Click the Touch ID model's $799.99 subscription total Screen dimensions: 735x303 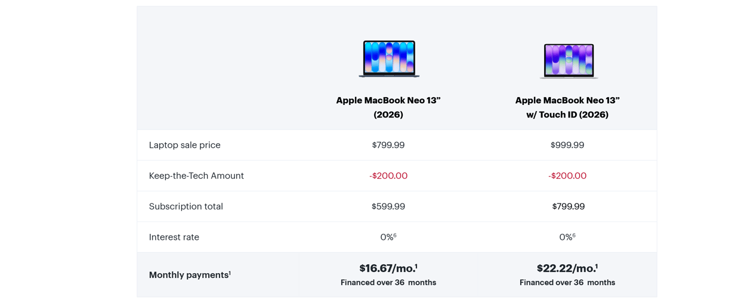pos(569,206)
